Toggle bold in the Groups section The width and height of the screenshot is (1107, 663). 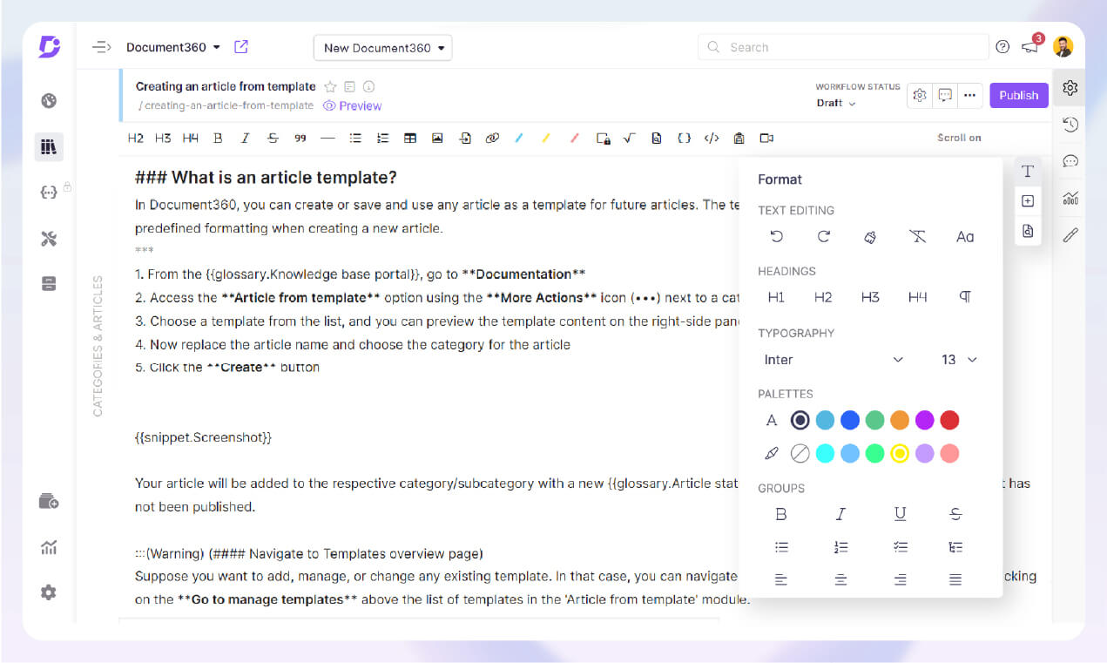coord(781,514)
